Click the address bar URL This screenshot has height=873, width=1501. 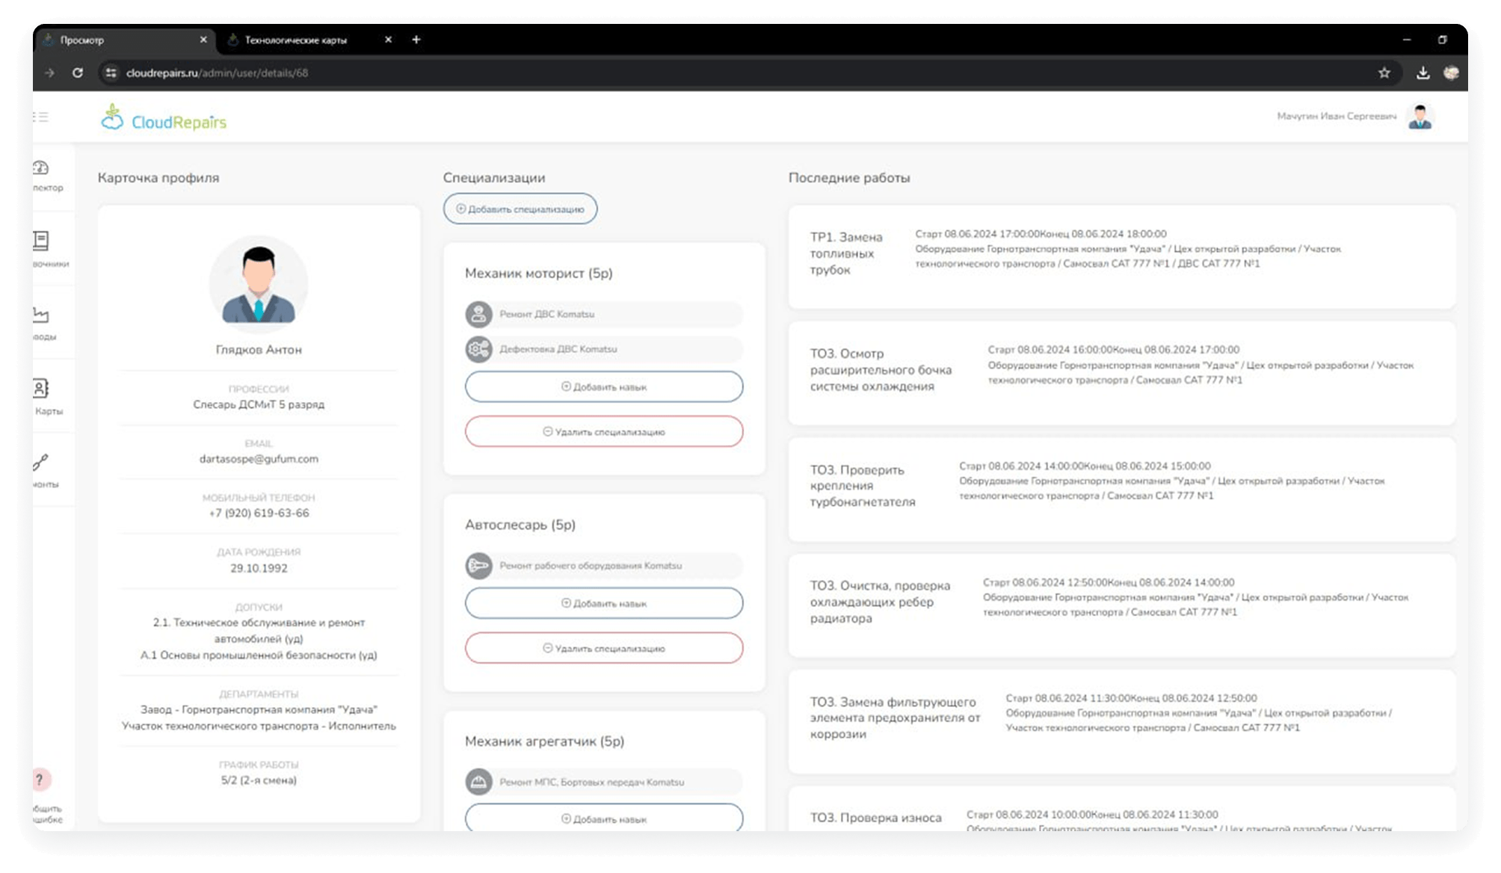217,73
